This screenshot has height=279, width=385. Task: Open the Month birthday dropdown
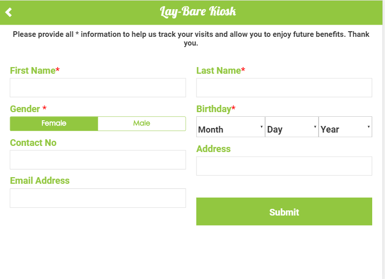click(231, 127)
